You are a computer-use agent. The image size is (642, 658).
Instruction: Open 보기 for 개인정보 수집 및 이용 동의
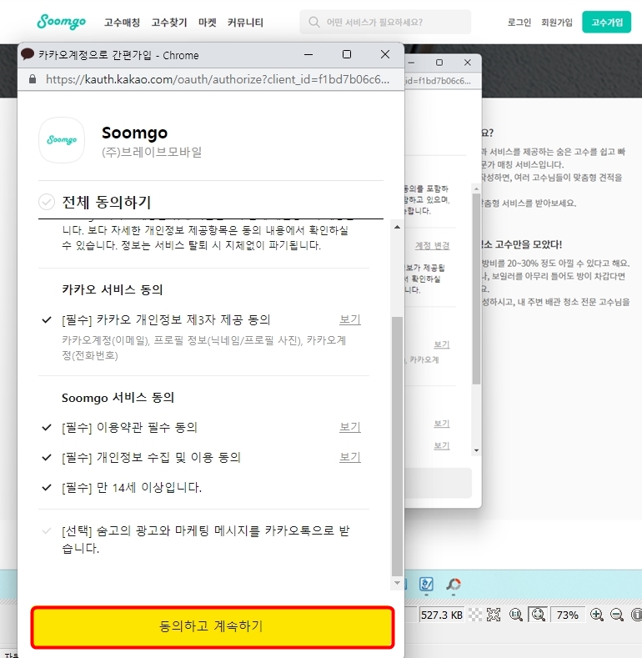point(350,457)
